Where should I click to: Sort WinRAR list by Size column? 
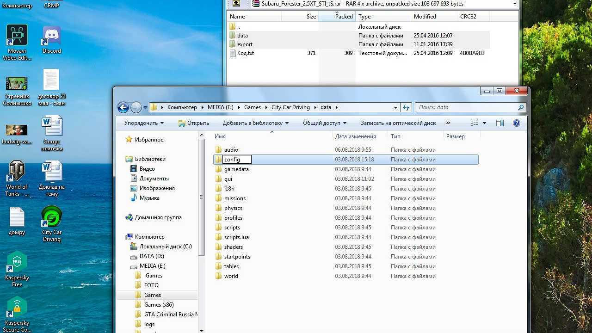(x=300, y=16)
